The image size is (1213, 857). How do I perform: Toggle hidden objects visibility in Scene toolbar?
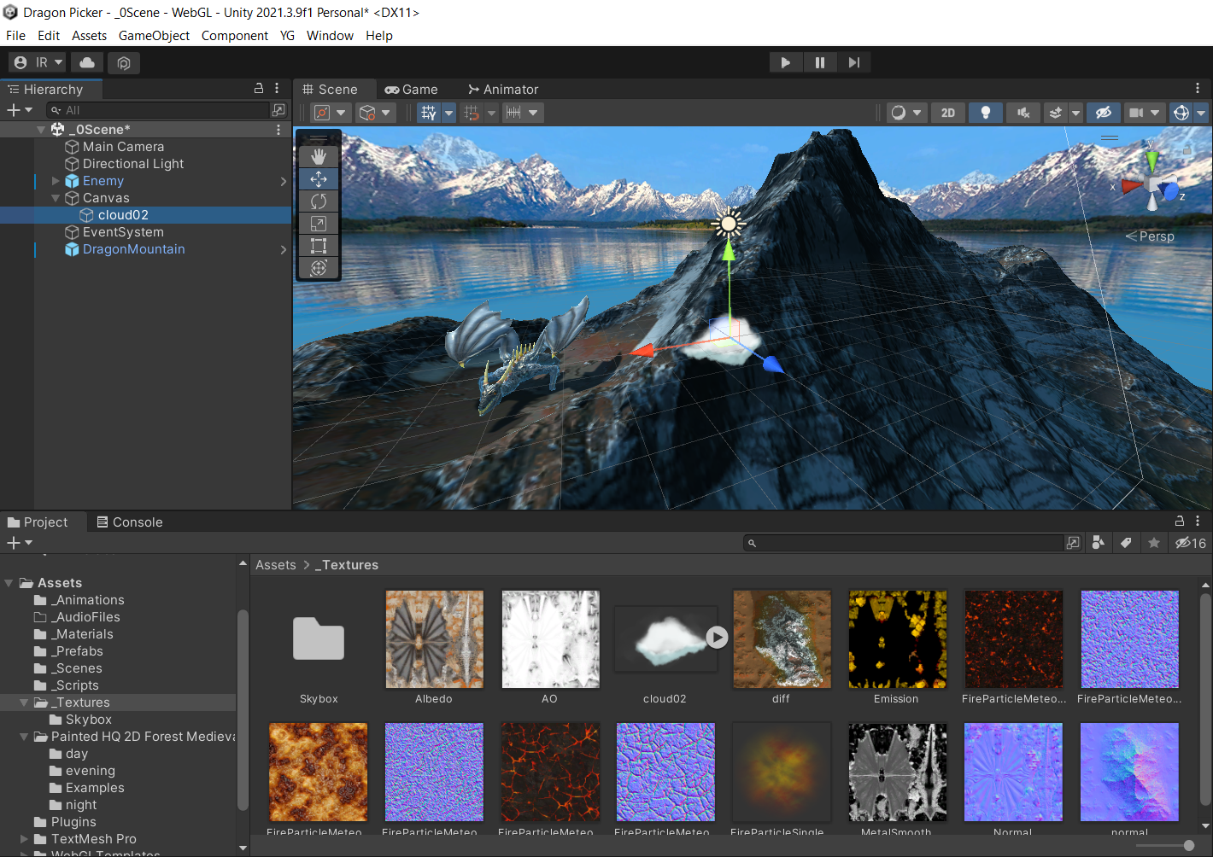tap(1103, 113)
